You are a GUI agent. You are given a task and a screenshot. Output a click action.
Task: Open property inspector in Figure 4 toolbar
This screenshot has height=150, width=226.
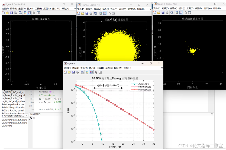(x=100, y=72)
